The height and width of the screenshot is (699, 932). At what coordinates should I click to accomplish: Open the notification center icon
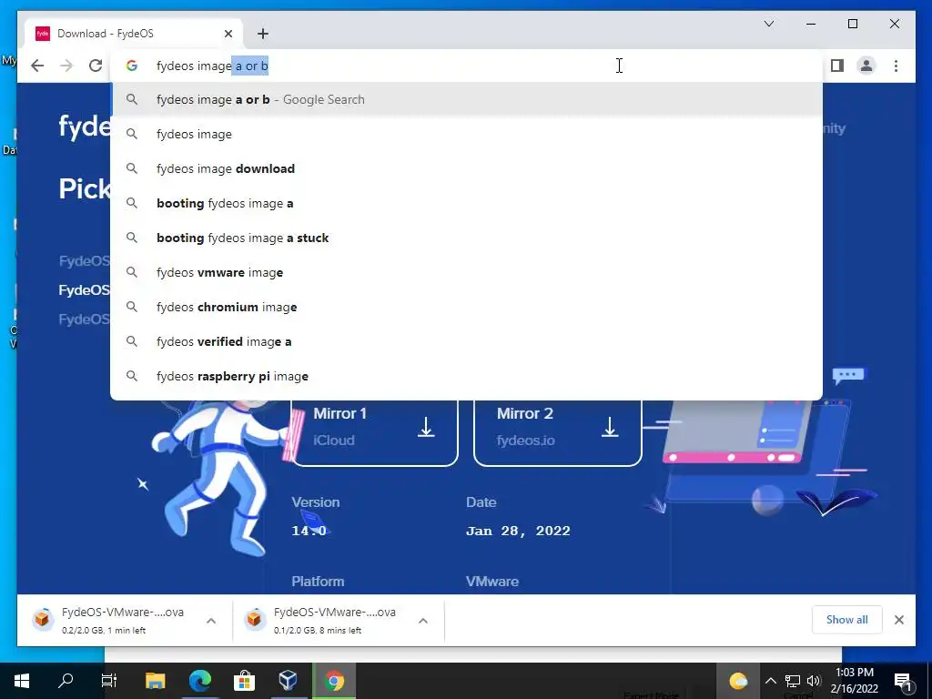pyautogui.click(x=903, y=681)
